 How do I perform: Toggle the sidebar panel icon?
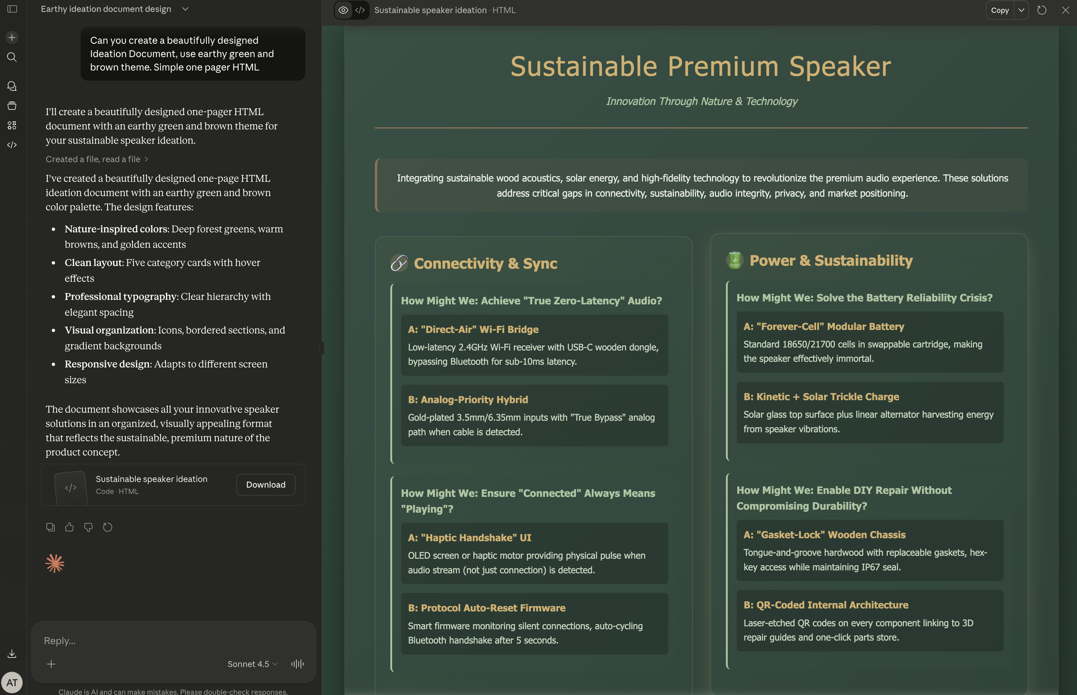[12, 9]
